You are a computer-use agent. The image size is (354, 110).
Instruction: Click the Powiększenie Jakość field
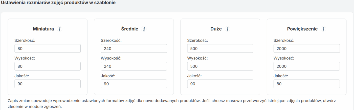point(306,84)
